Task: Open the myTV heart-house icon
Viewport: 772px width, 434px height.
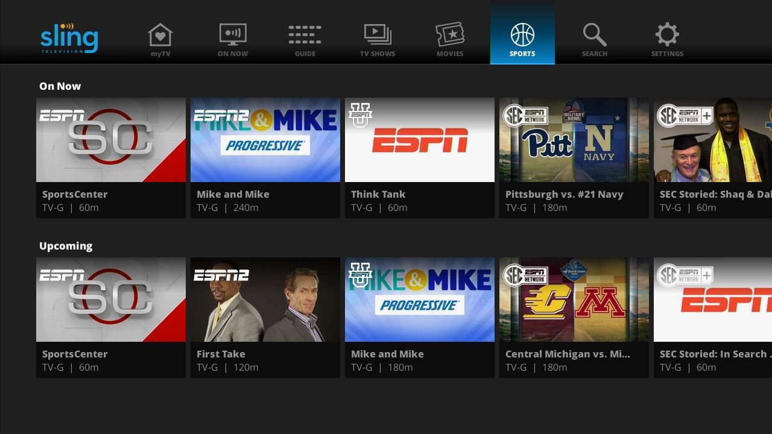Action: pyautogui.click(x=160, y=36)
